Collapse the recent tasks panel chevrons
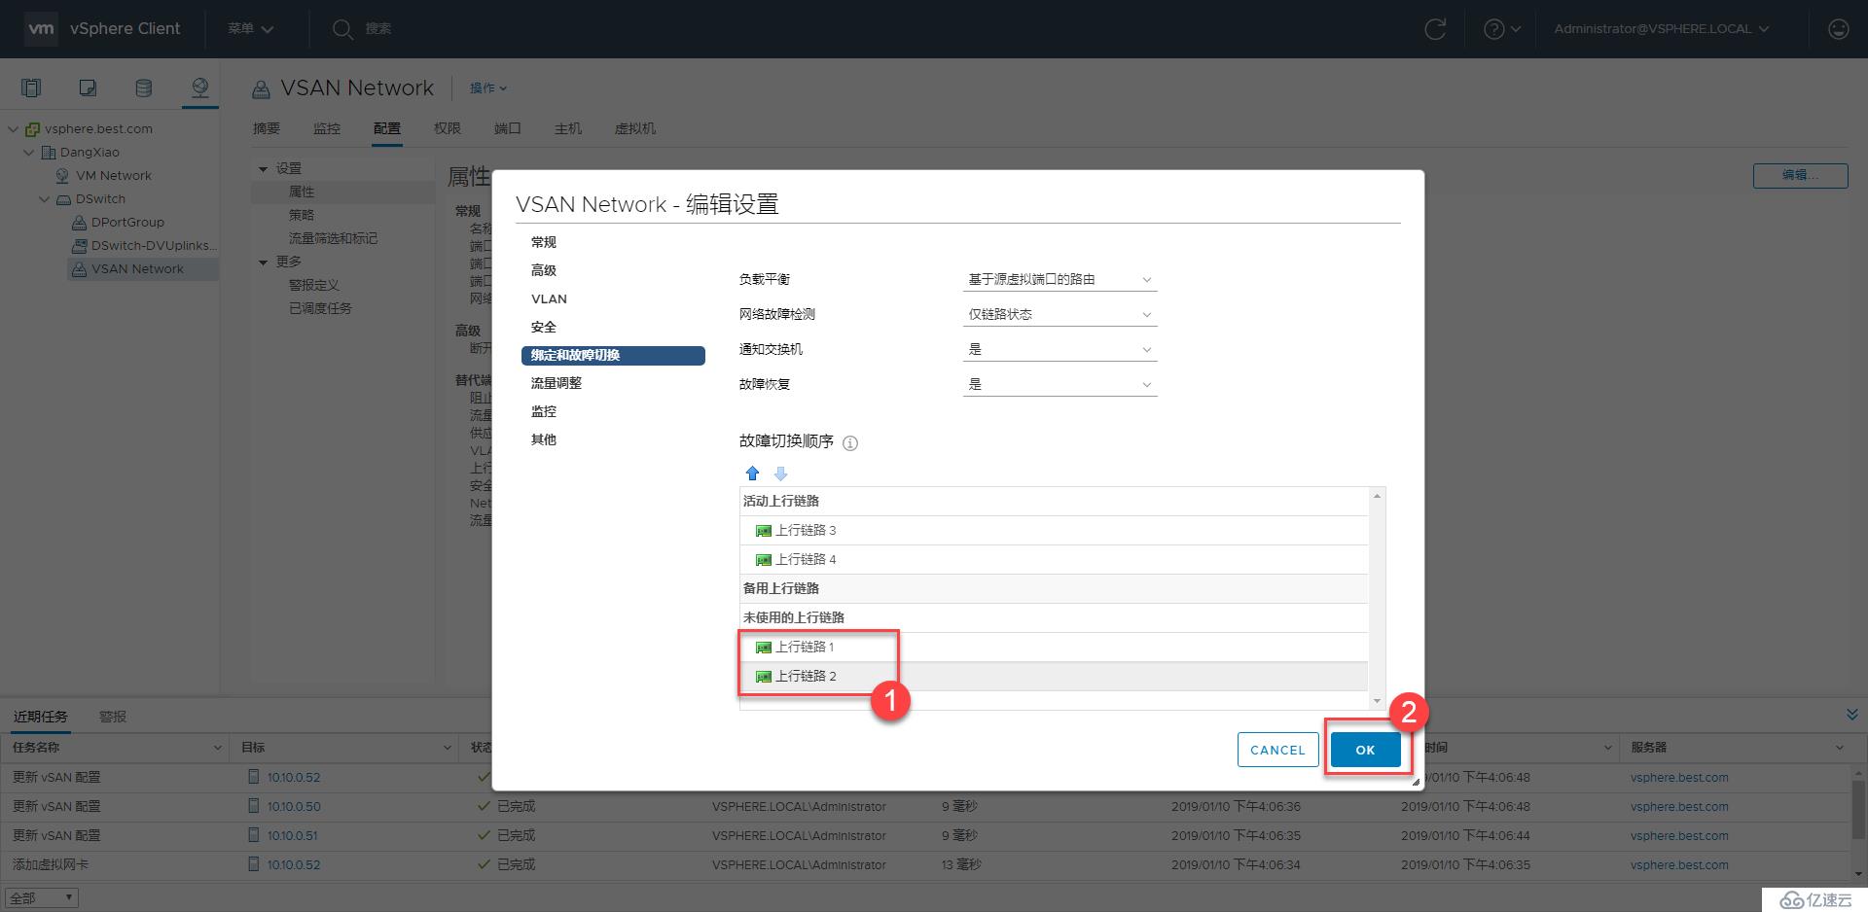The image size is (1868, 912). (1851, 715)
